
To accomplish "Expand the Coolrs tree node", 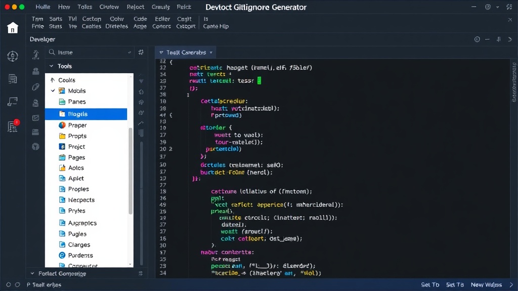I will 53,80.
